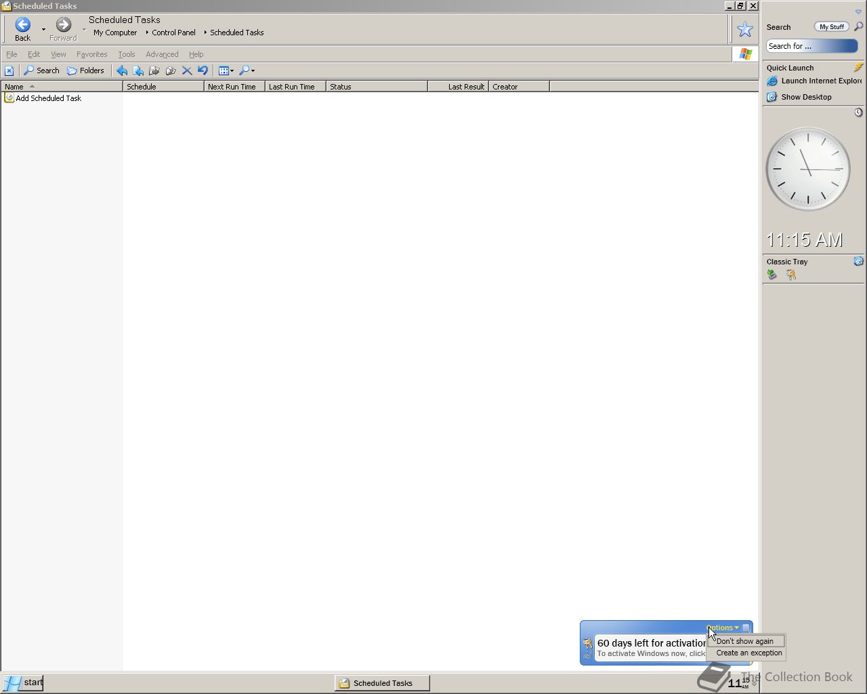This screenshot has height=694, width=867.
Task: Click the keys icon in Classic Tray
Action: (791, 274)
